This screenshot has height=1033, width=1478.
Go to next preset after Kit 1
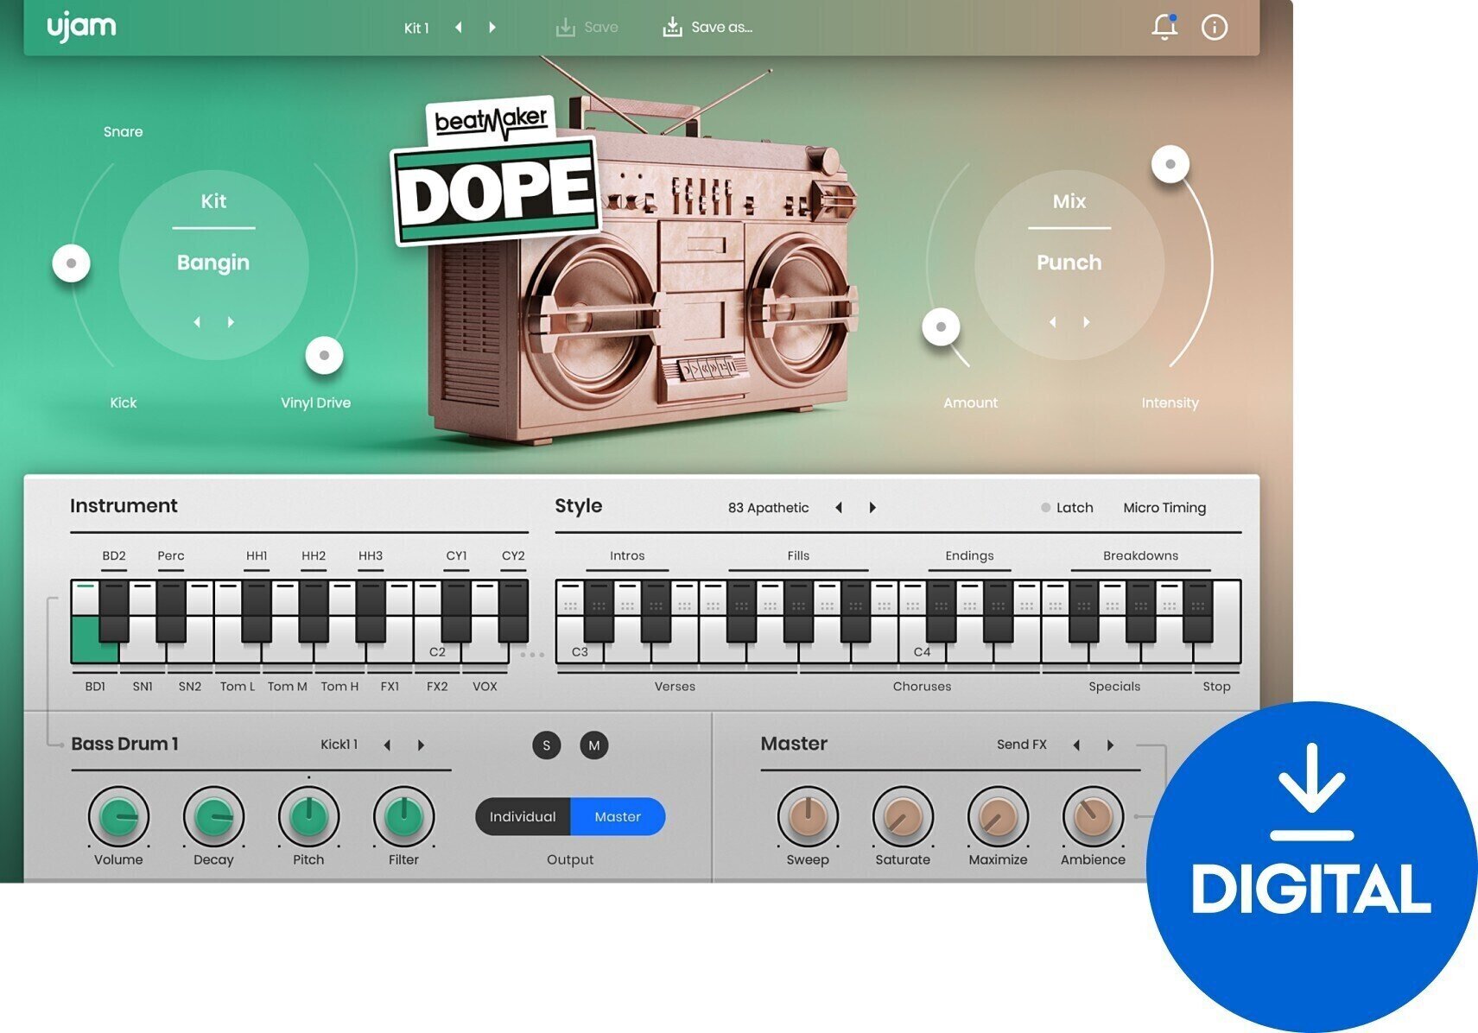point(492,28)
